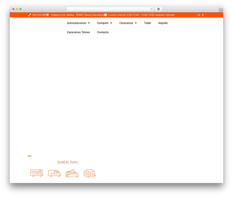
Task: Click the Lunes a viernes opening hours text
Action: (x=142, y=15)
